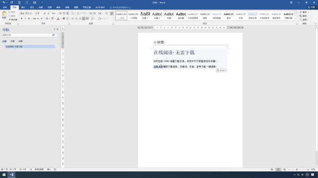Click the Paste clipboard icon
Screen dimensions: 318x178
click(4, 14)
